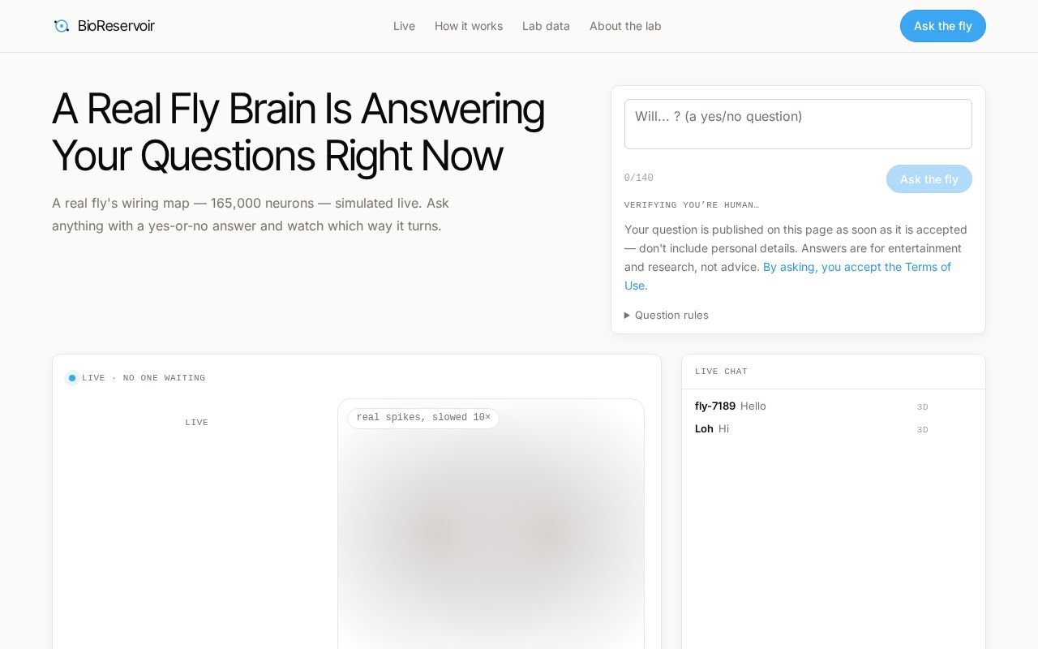
Task: Open How it works page
Action: (469, 26)
